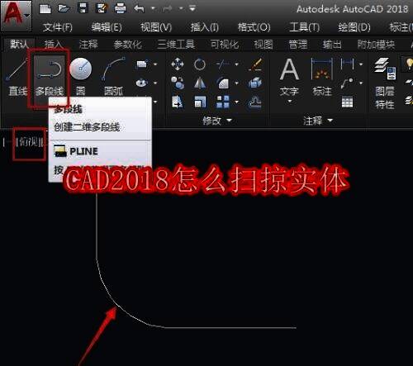
Task: Click the Save As icon
Action: pos(101,9)
